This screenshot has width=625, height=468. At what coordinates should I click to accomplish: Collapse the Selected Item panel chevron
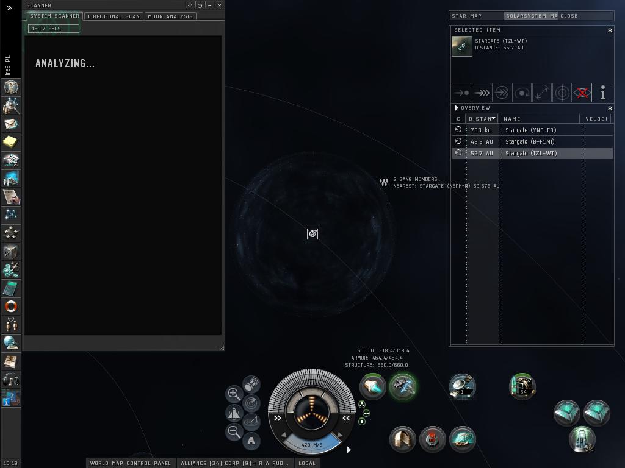610,30
